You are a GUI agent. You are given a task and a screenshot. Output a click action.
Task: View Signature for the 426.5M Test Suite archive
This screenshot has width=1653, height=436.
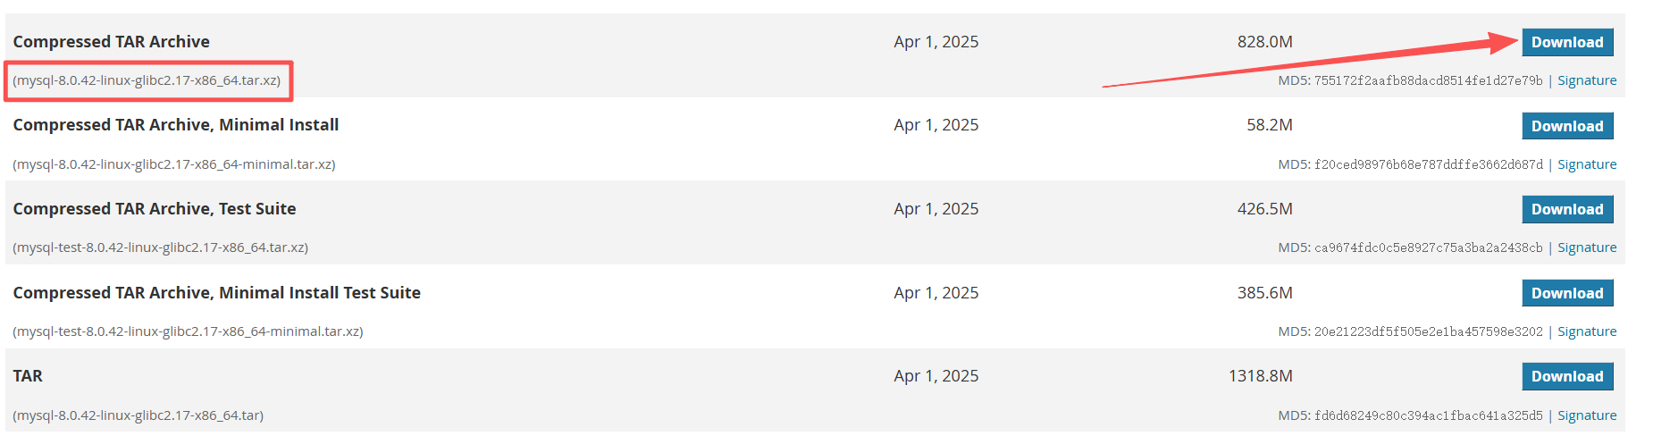(1587, 247)
